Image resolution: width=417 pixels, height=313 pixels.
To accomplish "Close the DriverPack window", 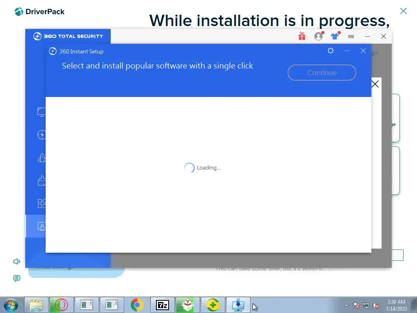I will 403,11.
